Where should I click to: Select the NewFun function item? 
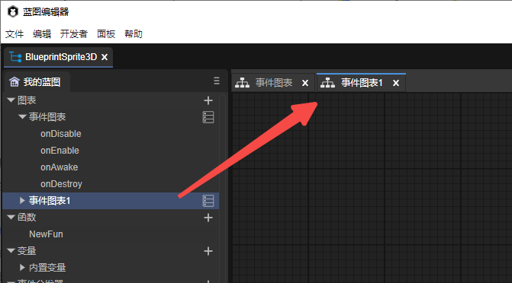pos(46,234)
